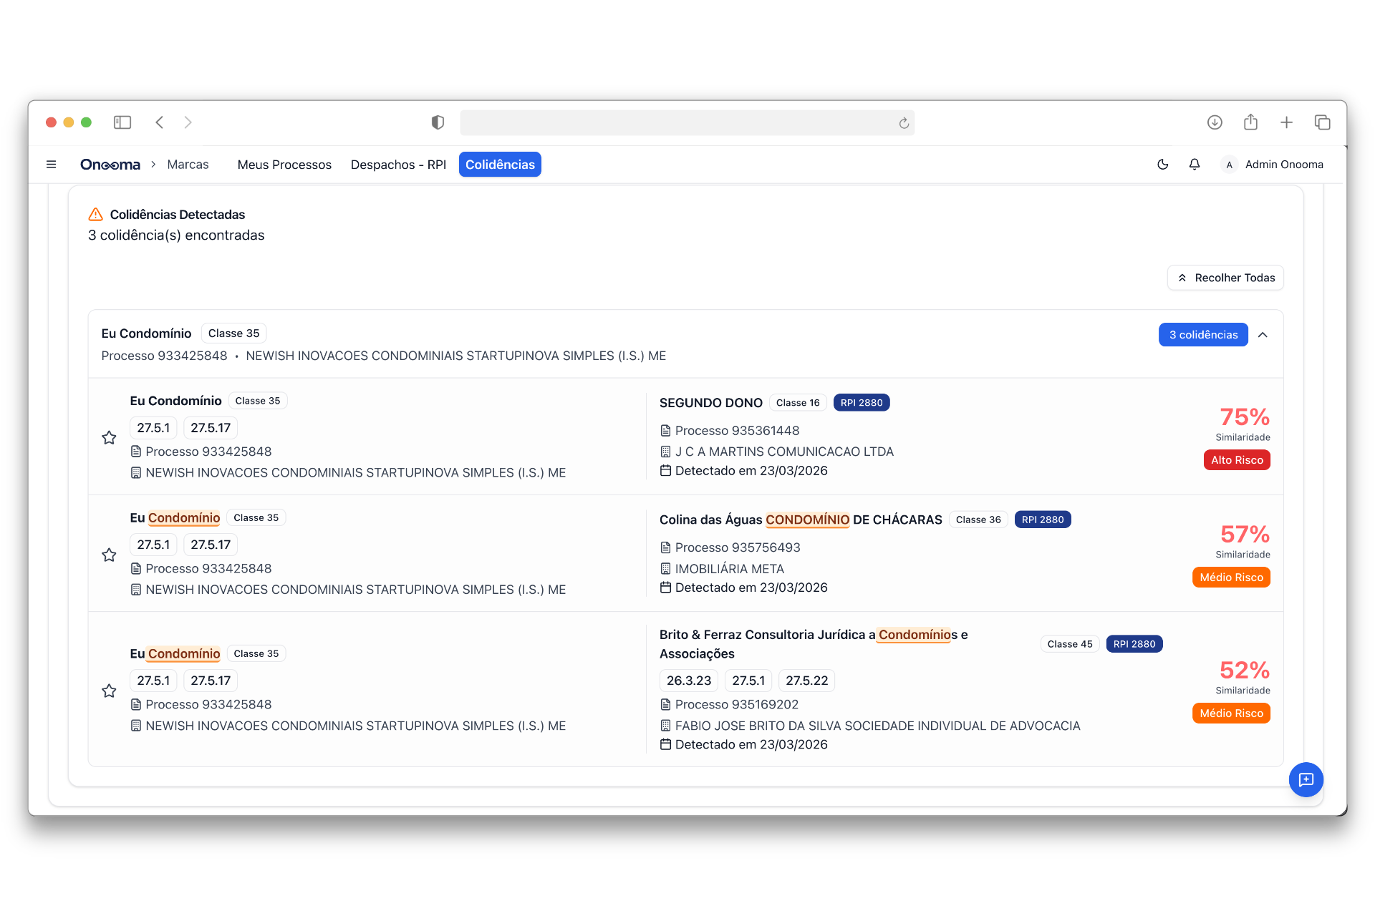Image resolution: width=1375 pixels, height=916 pixels.
Task: Click the new tab plus icon
Action: click(1286, 122)
